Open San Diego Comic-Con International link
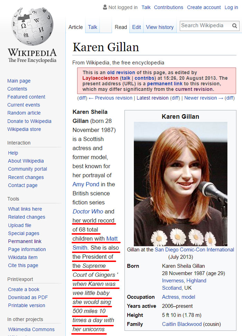Viewport: 242px width, 336px height. [x=194, y=249]
